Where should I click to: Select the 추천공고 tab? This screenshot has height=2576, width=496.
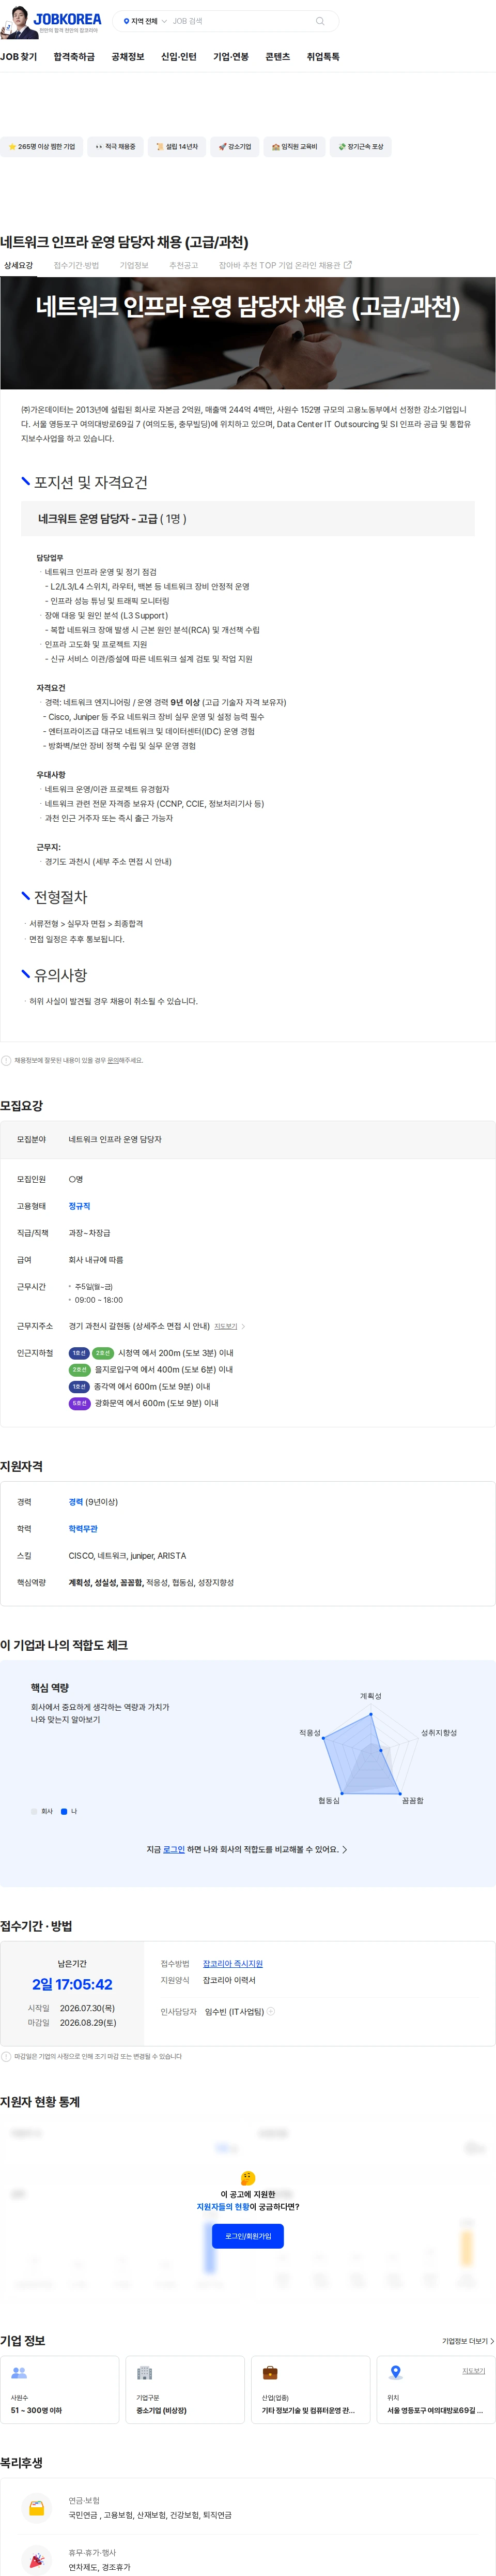184,266
